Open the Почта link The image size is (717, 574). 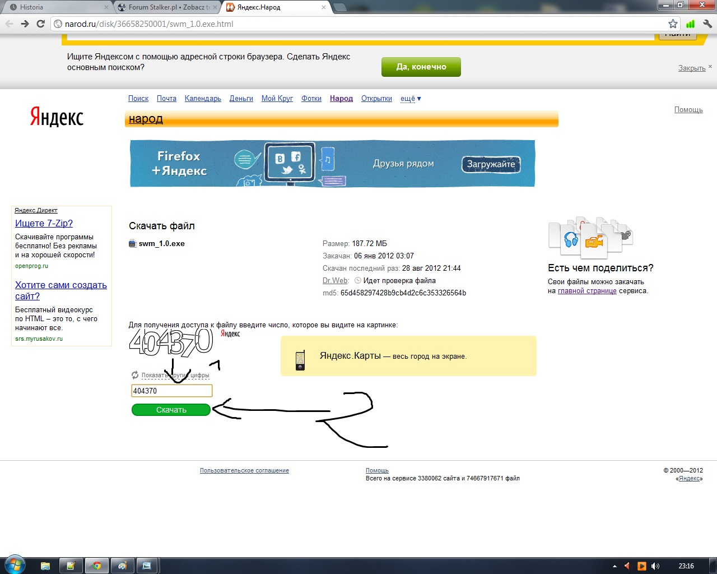tap(166, 98)
